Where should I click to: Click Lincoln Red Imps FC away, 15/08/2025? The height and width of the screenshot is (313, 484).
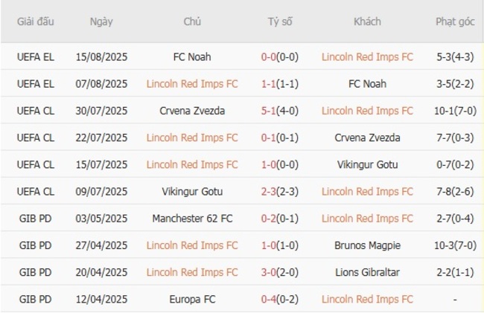367,57
